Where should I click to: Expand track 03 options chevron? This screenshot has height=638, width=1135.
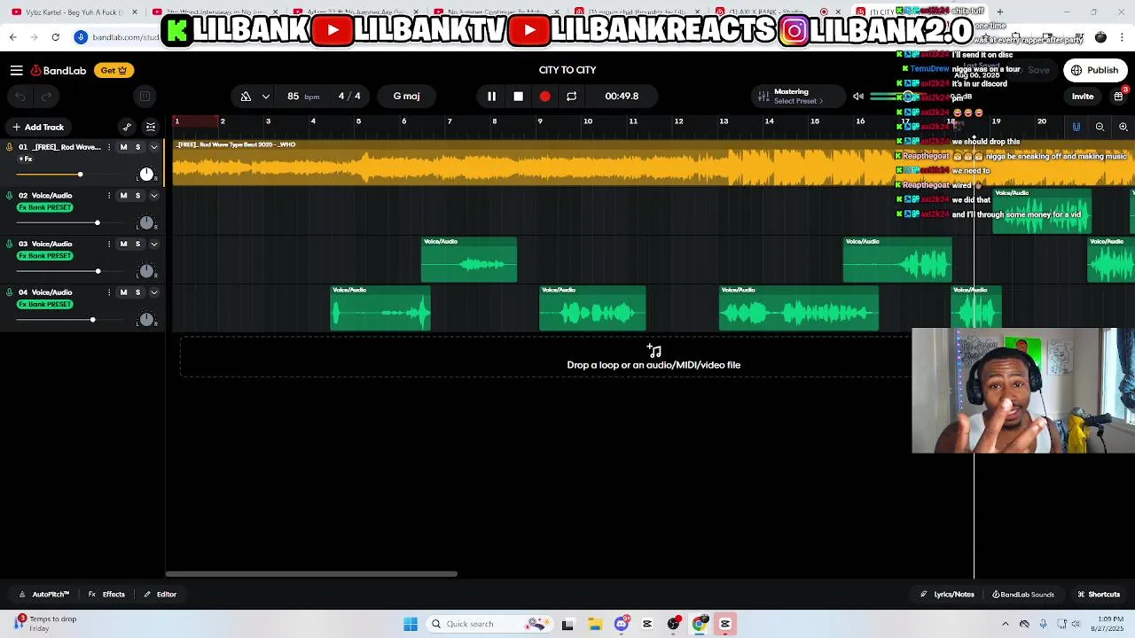point(153,244)
